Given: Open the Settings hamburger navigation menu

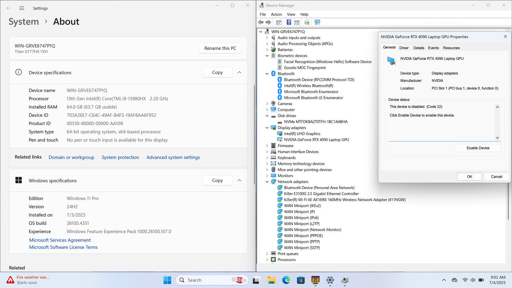Looking at the screenshot, I should (22, 8).
